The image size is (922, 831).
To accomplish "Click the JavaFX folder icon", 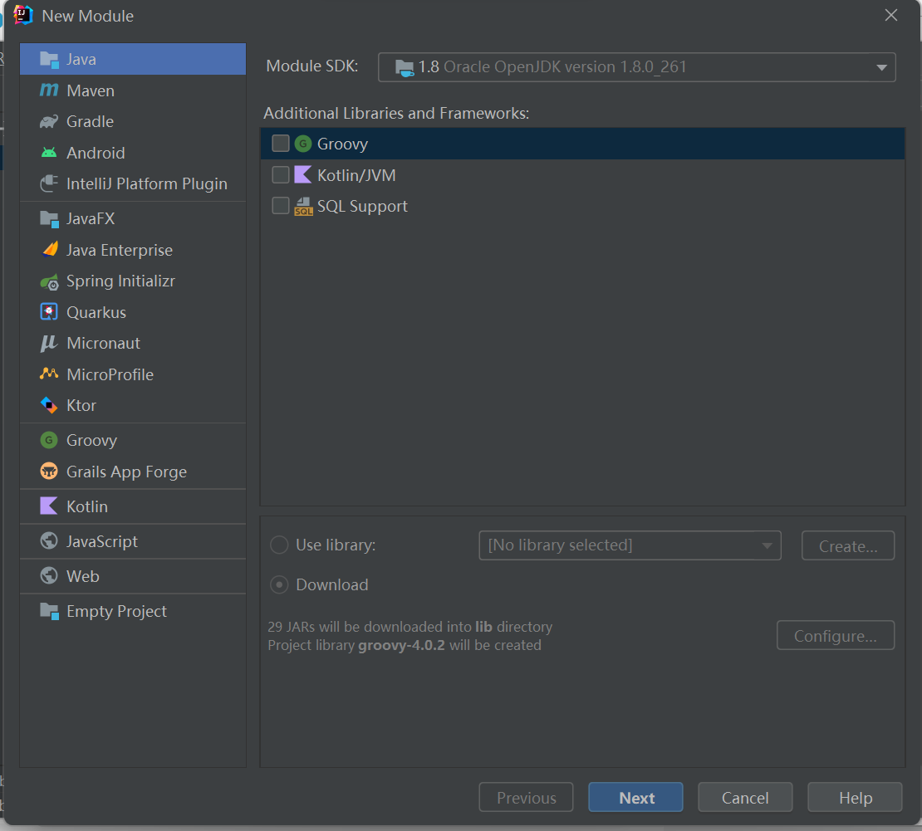I will click(49, 218).
